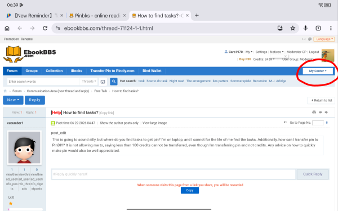The height and width of the screenshot is (211, 338).
Task: Activate voice search microphone icon
Action: [305, 28]
